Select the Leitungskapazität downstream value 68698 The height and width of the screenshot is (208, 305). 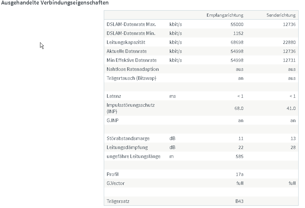(237, 42)
